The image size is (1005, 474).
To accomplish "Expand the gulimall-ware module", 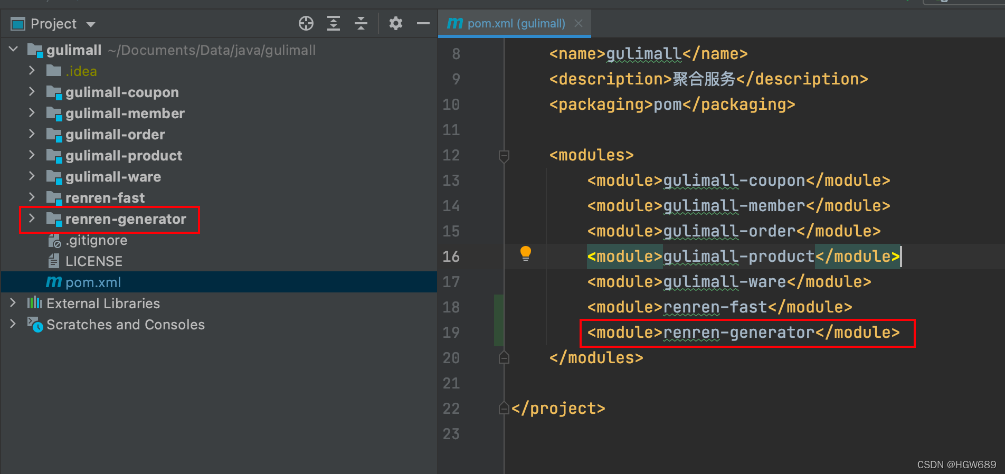I will (32, 176).
